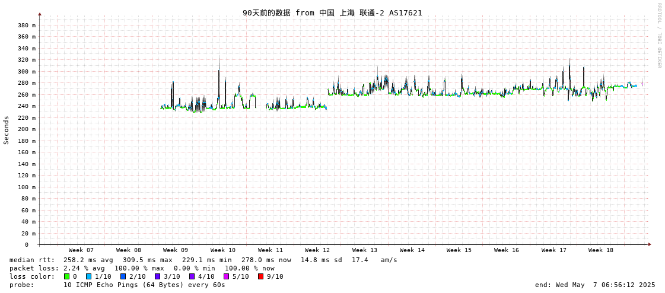Click the red arrowhead at the x-axis end
The height and width of the screenshot is (293, 665).
tap(649, 244)
